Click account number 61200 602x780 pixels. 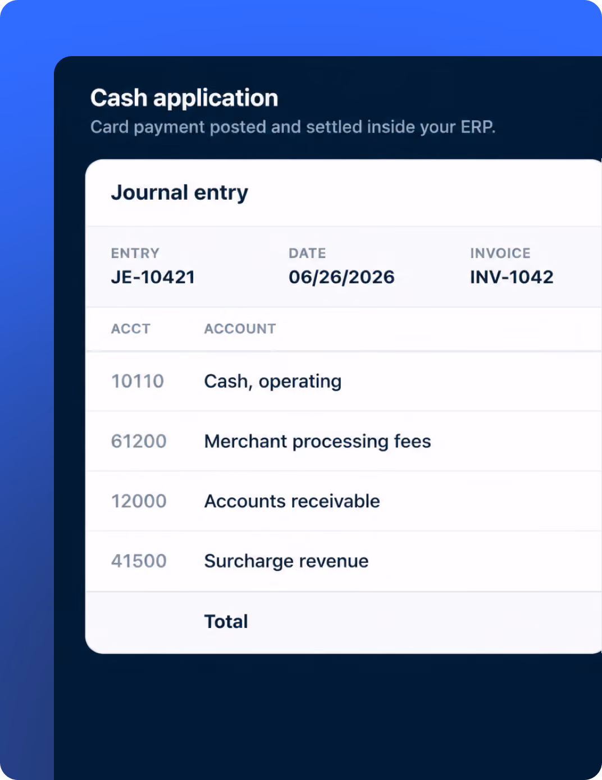click(x=139, y=441)
